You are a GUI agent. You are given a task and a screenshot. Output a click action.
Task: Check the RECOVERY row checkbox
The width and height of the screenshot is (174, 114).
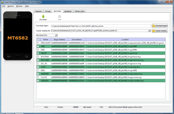click(38, 60)
